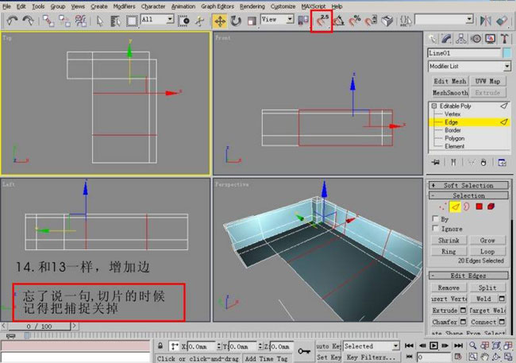Toggle the Selection Lock padlock
The height and width of the screenshot is (363, 516).
click(x=160, y=346)
